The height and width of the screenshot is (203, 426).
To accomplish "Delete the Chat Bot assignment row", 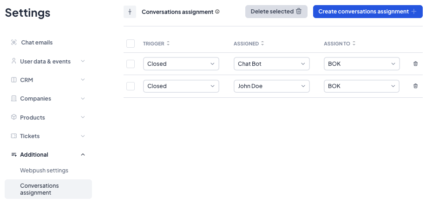I will [x=415, y=64].
